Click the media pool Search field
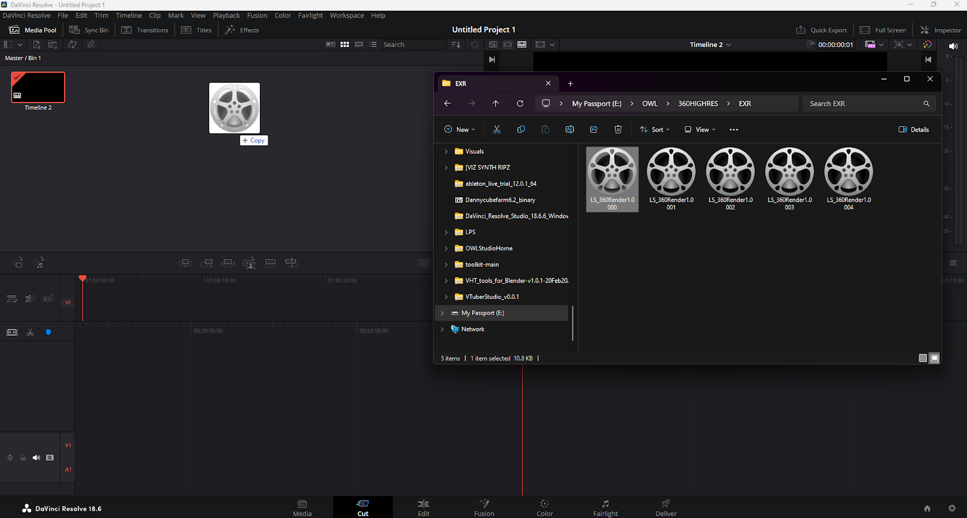This screenshot has width=967, height=518. 414,45
